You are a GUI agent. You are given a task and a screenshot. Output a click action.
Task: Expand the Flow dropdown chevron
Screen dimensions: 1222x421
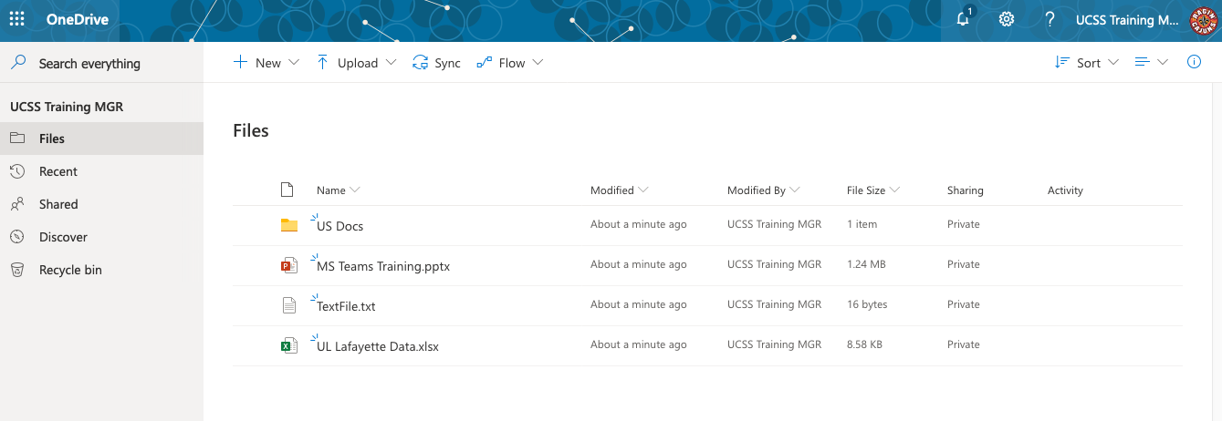click(x=538, y=62)
